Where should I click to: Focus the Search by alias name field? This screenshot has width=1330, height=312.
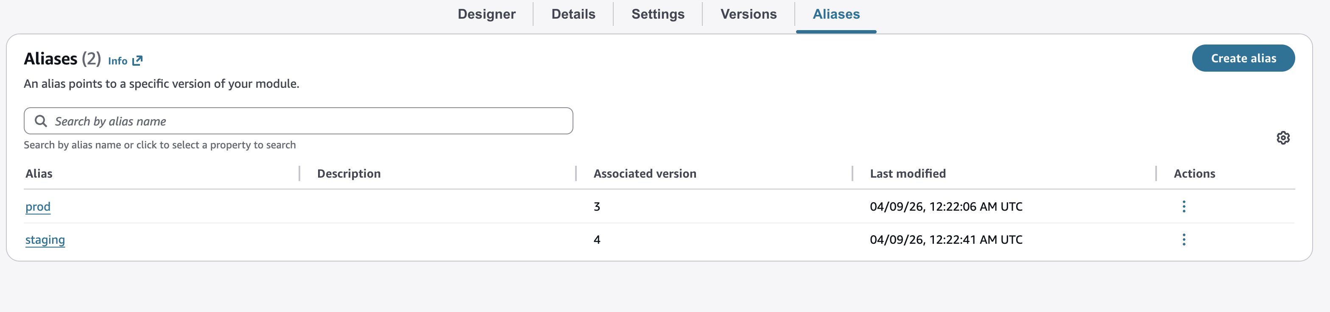(299, 121)
